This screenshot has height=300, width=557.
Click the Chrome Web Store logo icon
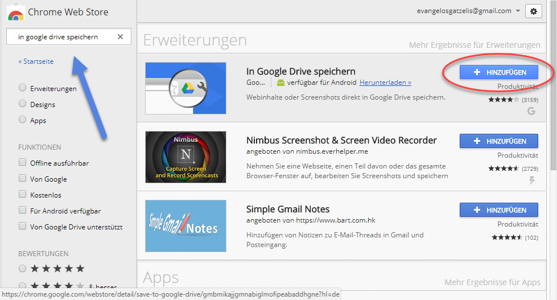point(15,12)
